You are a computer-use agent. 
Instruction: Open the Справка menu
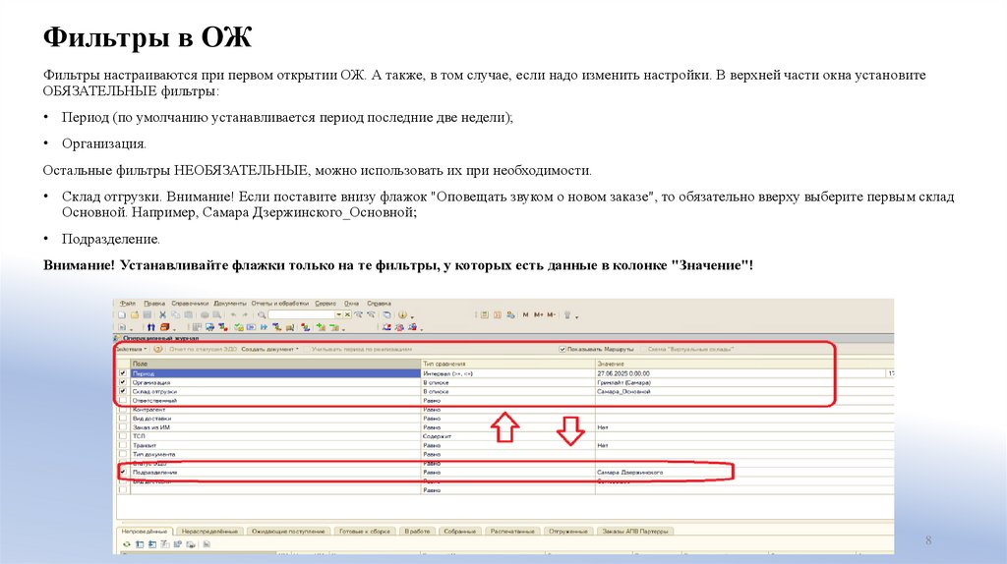coord(379,304)
